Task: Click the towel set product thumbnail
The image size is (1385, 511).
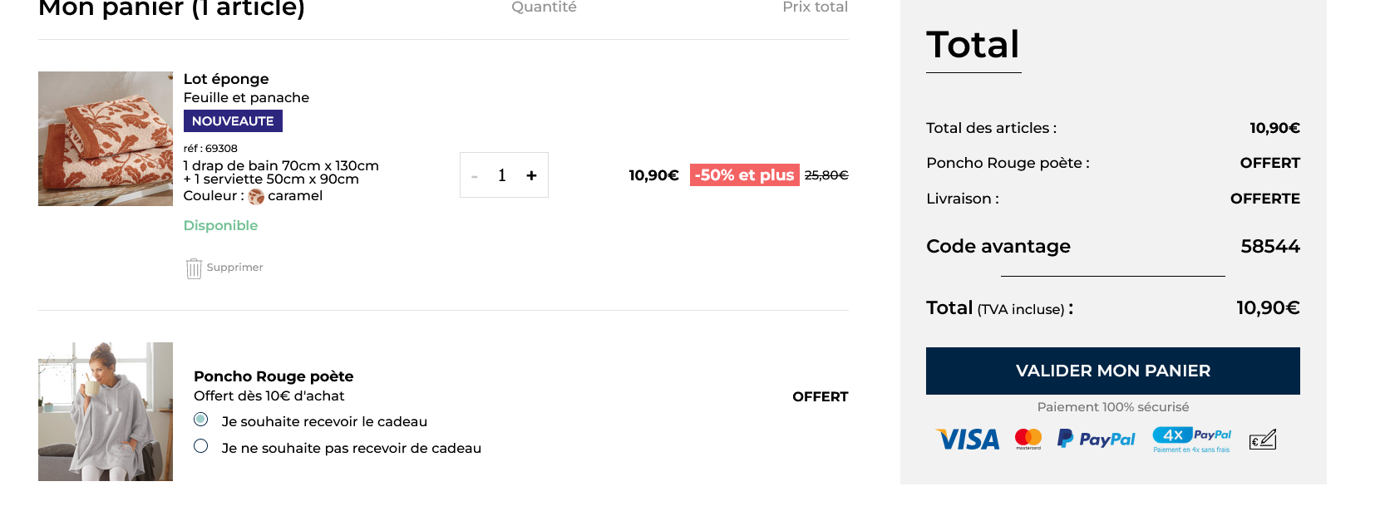Action: click(x=106, y=139)
